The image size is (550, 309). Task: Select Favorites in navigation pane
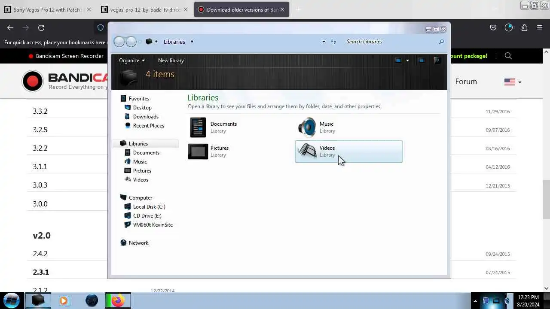coord(139,99)
